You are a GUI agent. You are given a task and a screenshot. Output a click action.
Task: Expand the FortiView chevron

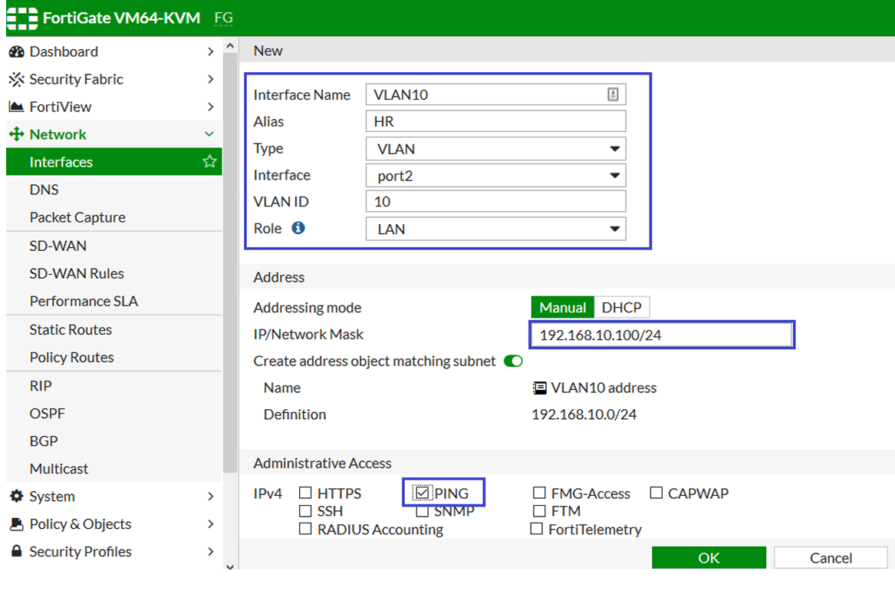point(210,107)
